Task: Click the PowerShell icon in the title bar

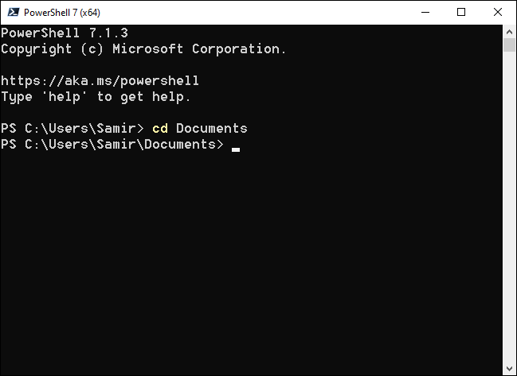Action: click(x=11, y=12)
